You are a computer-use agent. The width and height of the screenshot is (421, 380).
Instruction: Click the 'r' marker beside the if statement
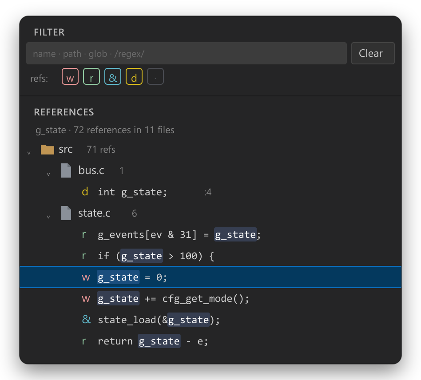click(84, 256)
